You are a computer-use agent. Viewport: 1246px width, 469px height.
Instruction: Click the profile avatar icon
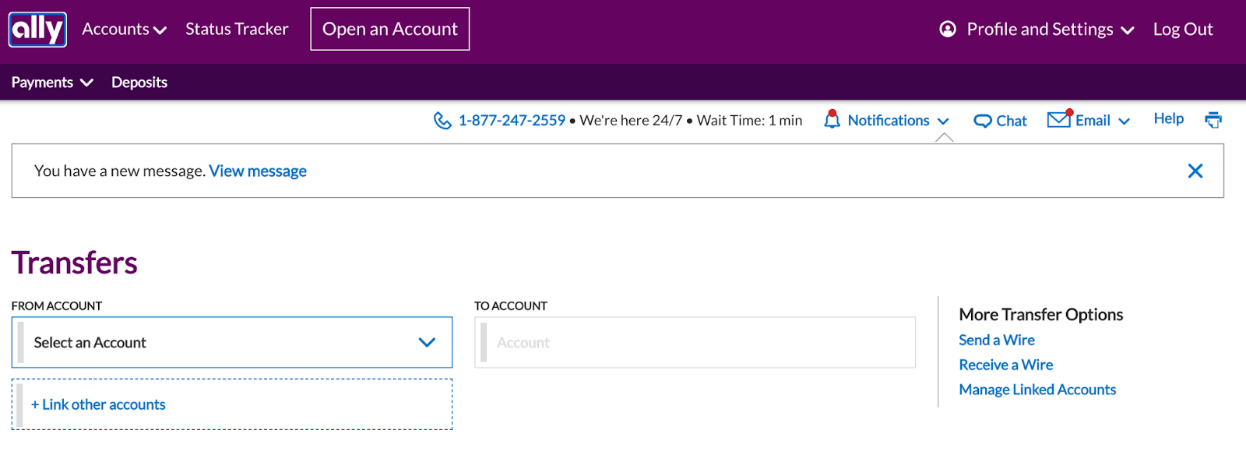click(948, 30)
